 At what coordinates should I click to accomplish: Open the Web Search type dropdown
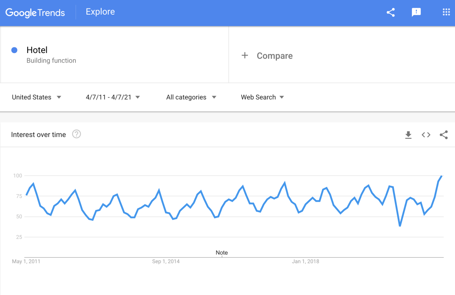coord(263,97)
